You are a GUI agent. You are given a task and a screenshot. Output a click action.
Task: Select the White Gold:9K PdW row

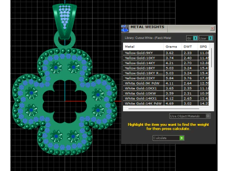(166, 83)
